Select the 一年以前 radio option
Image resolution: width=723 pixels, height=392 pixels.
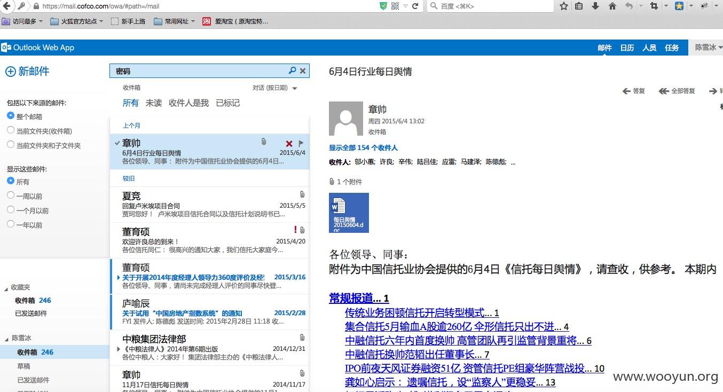click(11, 224)
